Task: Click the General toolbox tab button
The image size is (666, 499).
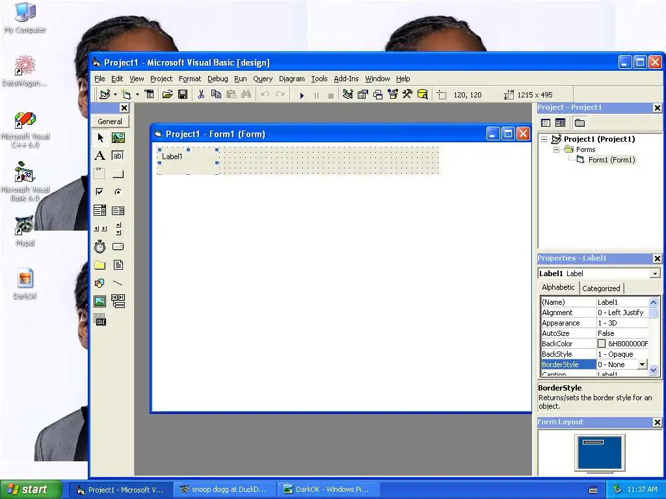Action: tap(110, 122)
